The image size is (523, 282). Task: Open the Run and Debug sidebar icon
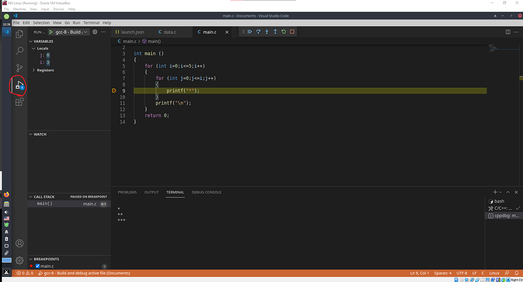pos(19,85)
